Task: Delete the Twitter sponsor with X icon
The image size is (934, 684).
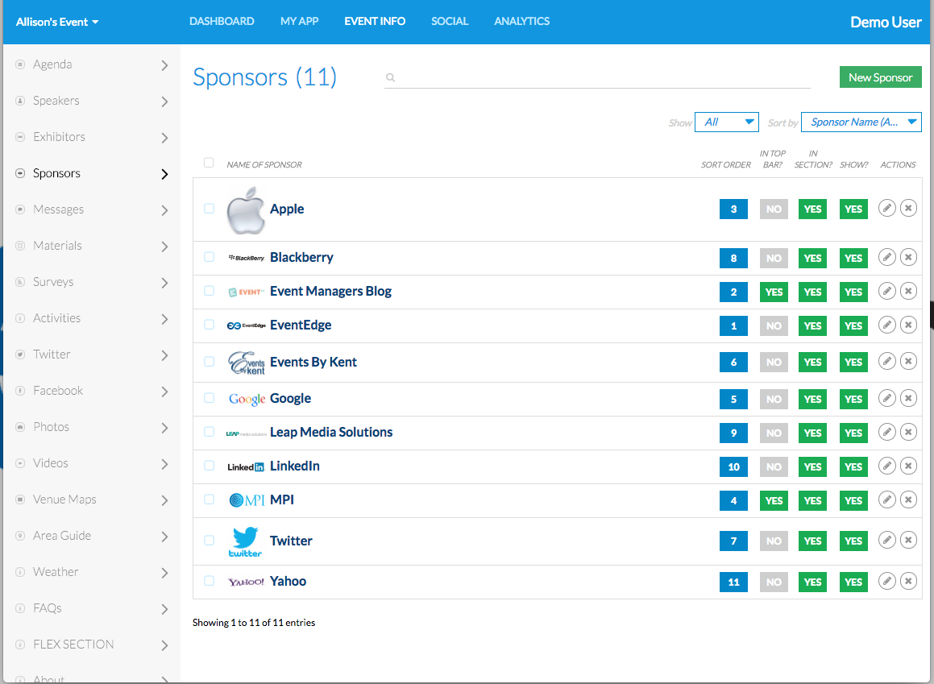Action: click(x=908, y=541)
